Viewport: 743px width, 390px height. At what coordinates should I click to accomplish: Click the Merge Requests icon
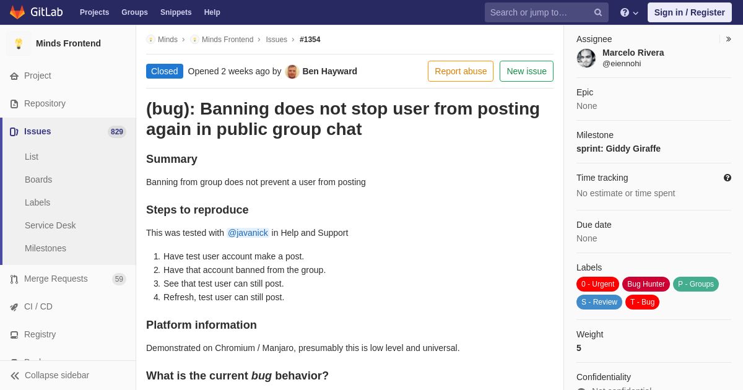click(x=14, y=279)
